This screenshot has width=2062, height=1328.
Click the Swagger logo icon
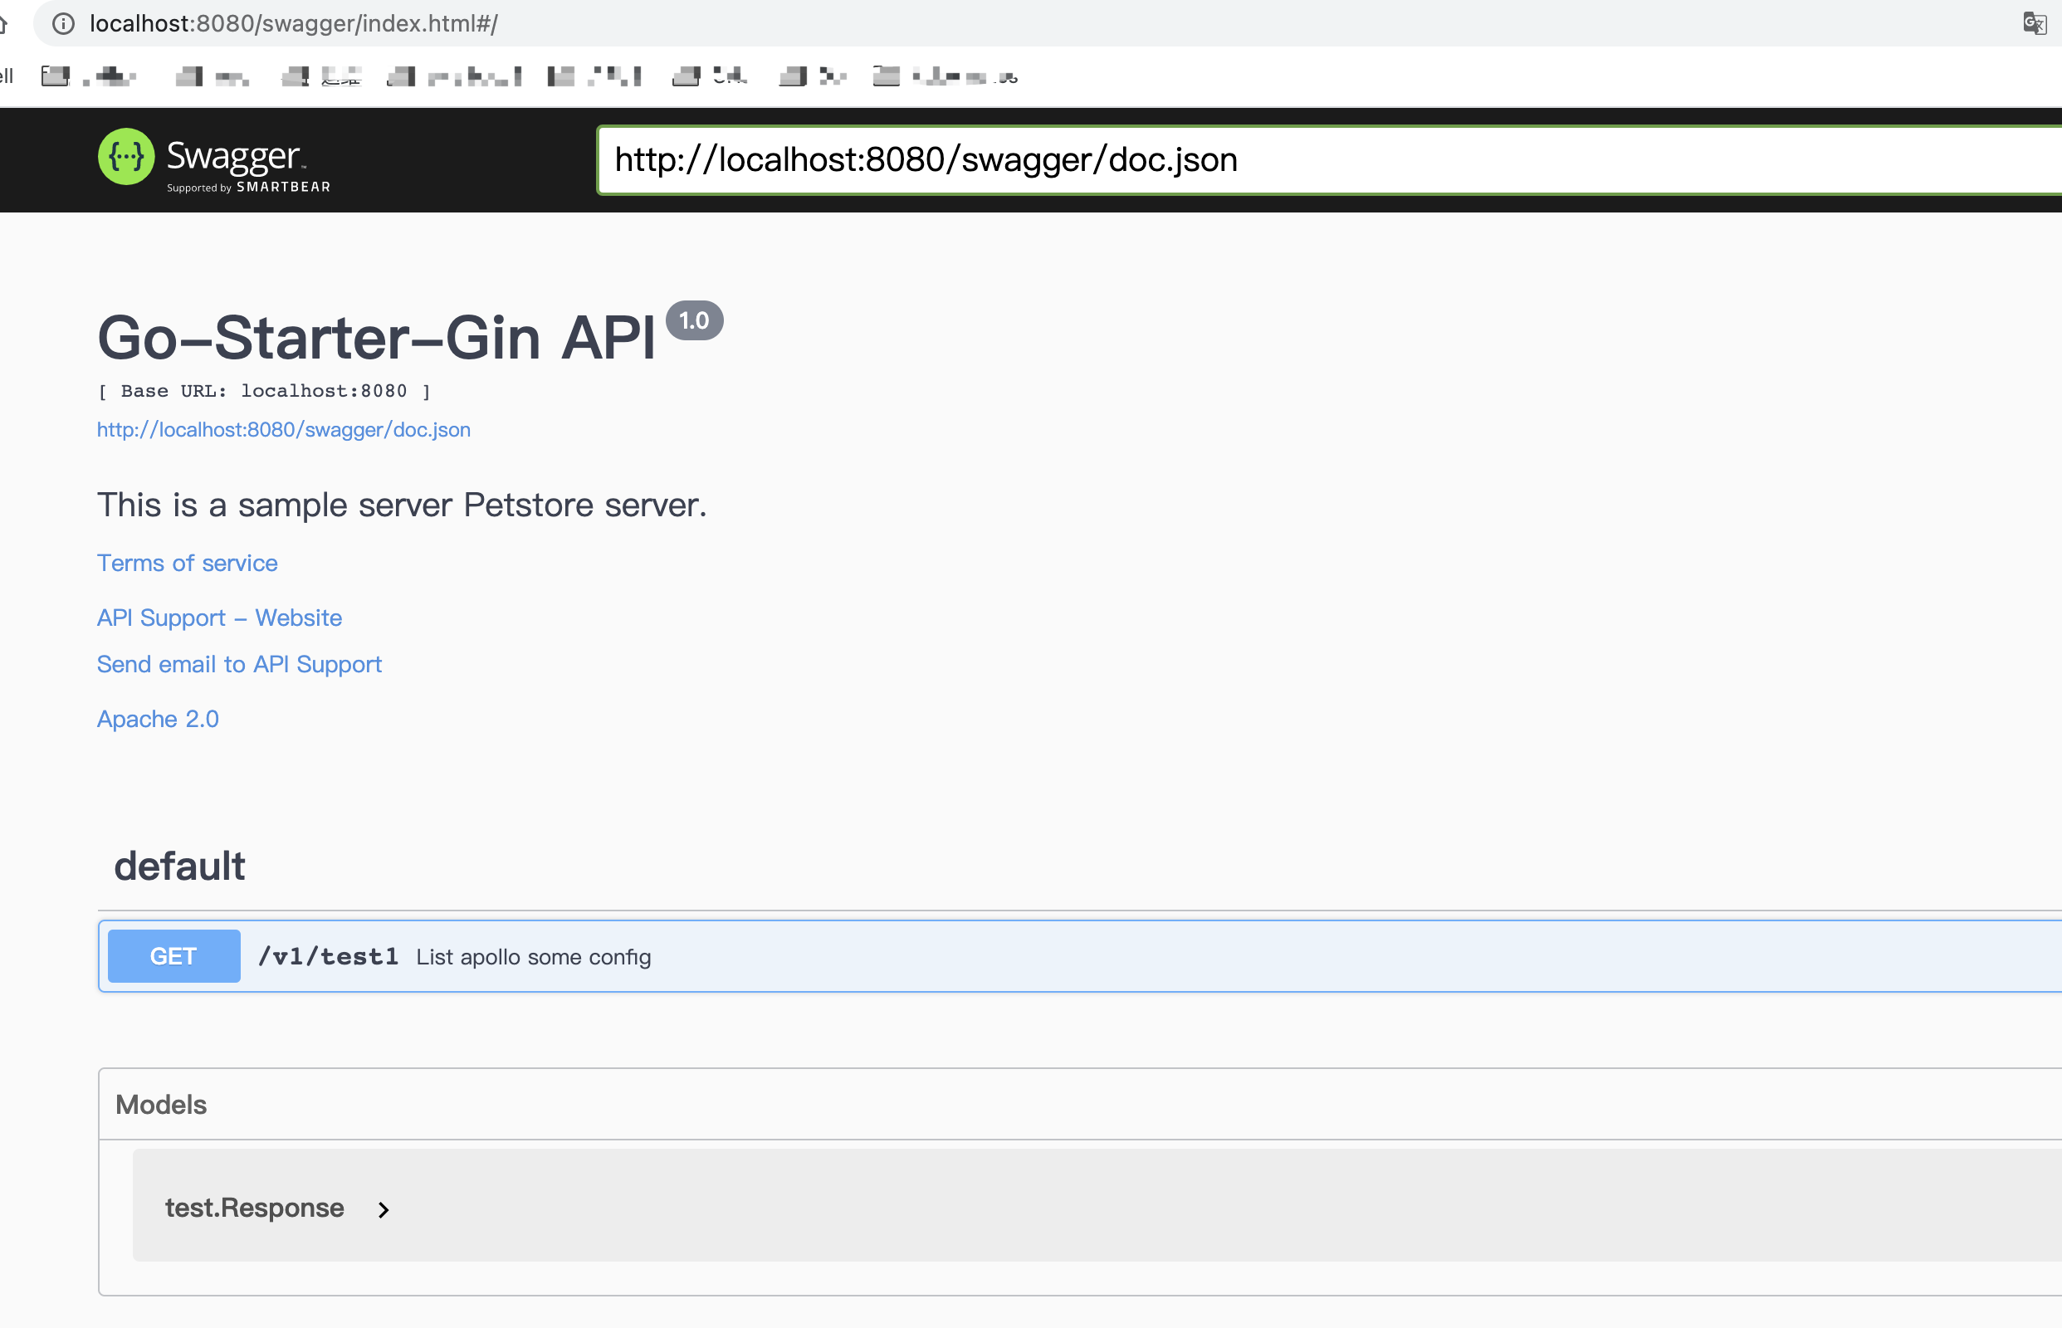[126, 157]
